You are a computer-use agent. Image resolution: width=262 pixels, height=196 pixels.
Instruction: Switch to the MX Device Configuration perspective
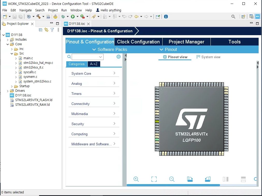point(258,16)
